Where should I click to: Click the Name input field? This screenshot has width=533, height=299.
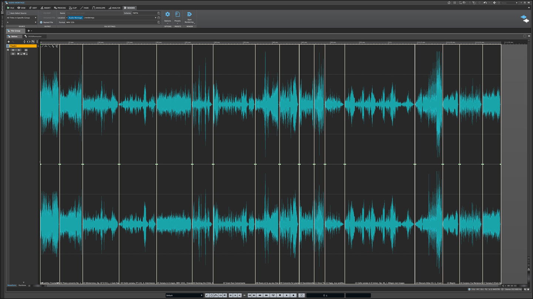click(x=94, y=13)
